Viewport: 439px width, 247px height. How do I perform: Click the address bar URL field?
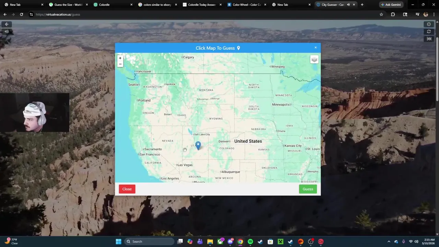click(202, 14)
